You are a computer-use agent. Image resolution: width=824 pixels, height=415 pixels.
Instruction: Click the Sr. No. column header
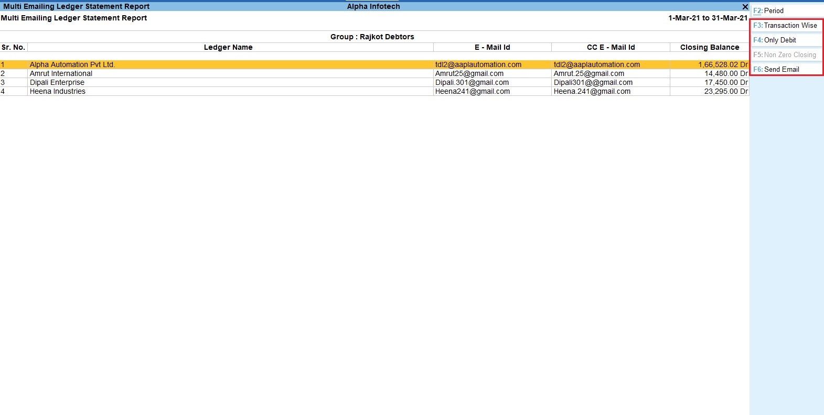(13, 47)
